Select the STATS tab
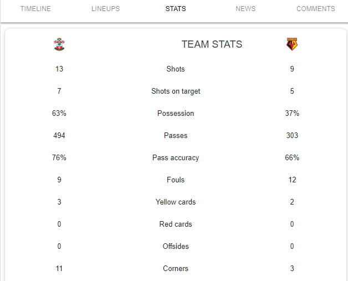 click(x=176, y=9)
